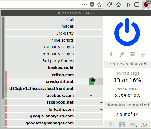The height and width of the screenshot is (129, 151).
Task: Open the request logger icon
Action: 132,54
